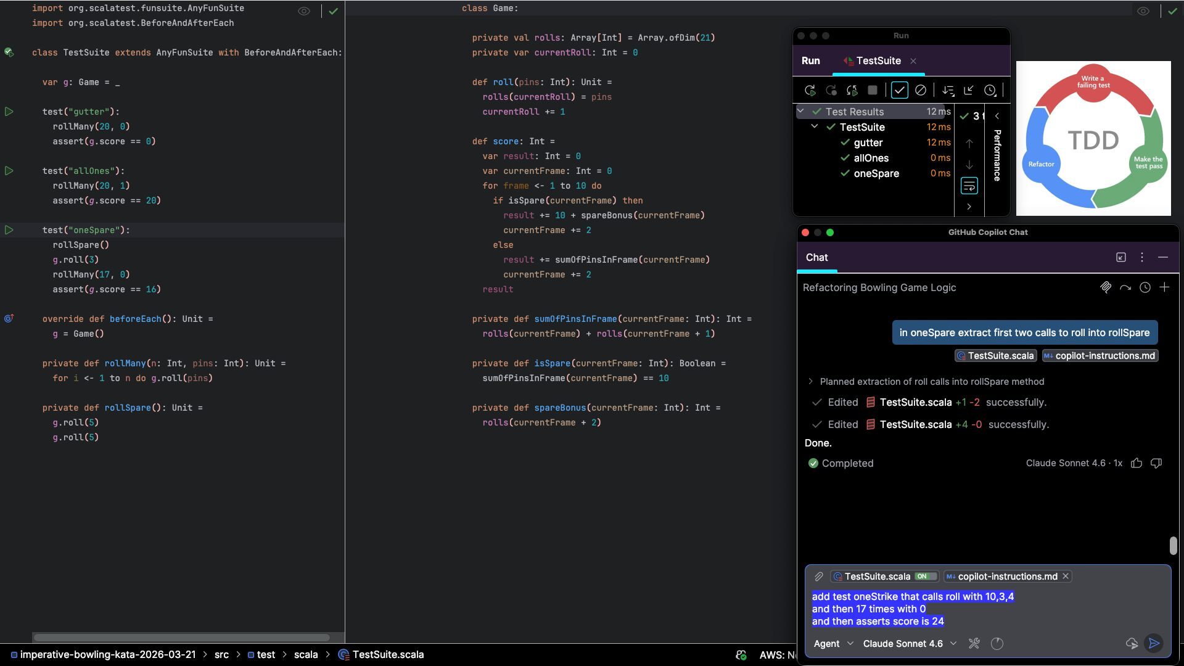Open test history clock icon
This screenshot has height=666, width=1184.
[x=990, y=91]
